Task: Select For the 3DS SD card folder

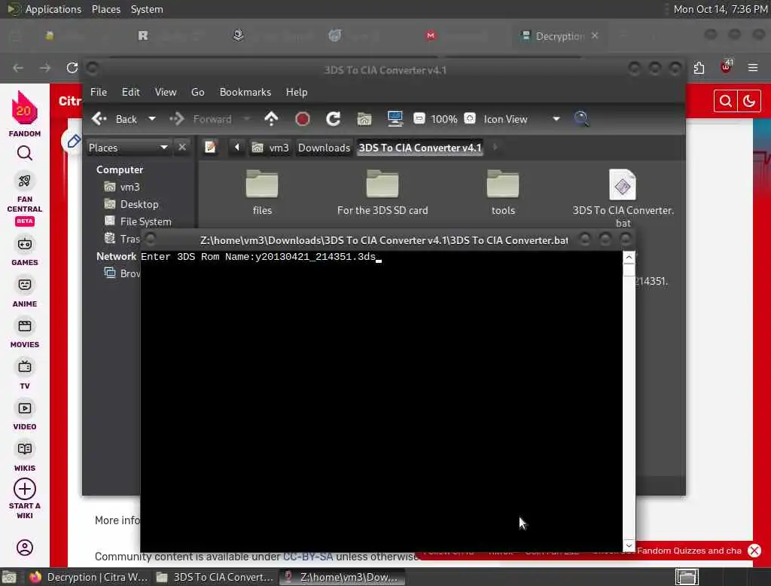Action: click(x=382, y=192)
